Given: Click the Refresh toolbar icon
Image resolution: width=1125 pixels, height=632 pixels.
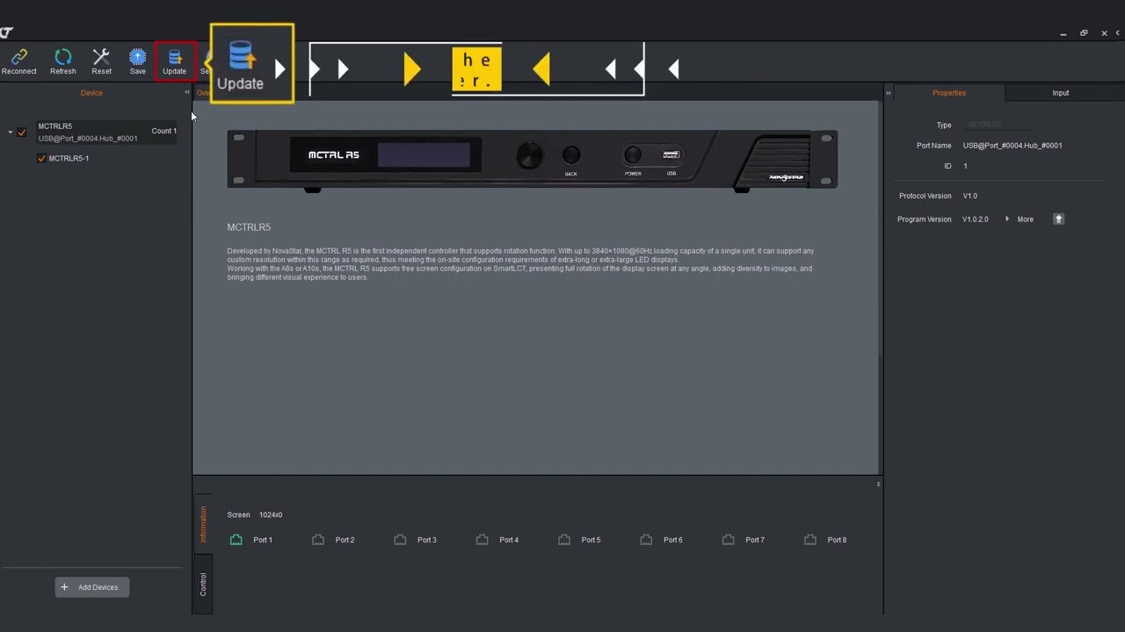Looking at the screenshot, I should [x=62, y=58].
